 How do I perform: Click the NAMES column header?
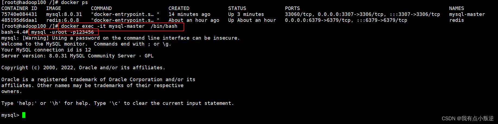tap(456, 8)
